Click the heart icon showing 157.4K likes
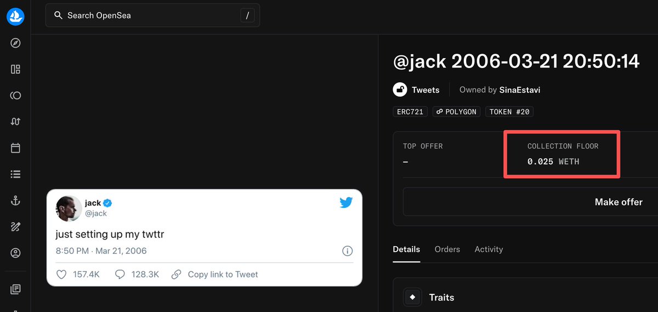Image resolution: width=658 pixels, height=312 pixels. tap(62, 274)
